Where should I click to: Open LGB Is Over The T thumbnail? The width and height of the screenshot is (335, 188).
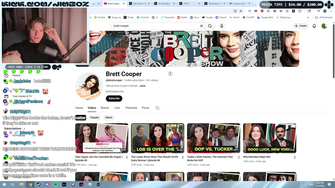click(158, 138)
